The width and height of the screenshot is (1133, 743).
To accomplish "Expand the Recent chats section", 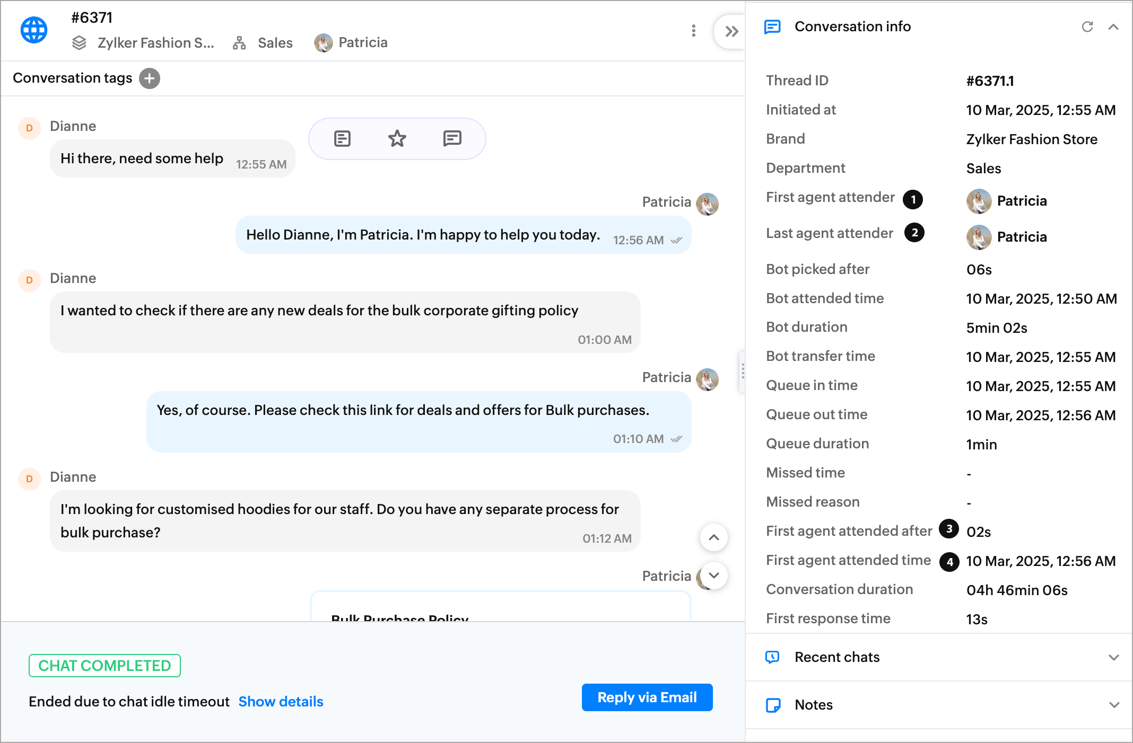I will coord(1113,657).
